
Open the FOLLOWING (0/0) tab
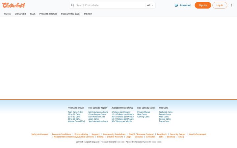coord(70,14)
